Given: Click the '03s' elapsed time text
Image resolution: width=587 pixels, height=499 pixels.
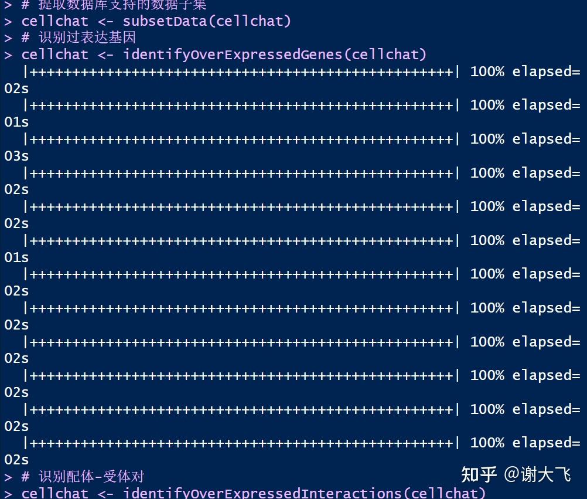Looking at the screenshot, I should [x=16, y=156].
